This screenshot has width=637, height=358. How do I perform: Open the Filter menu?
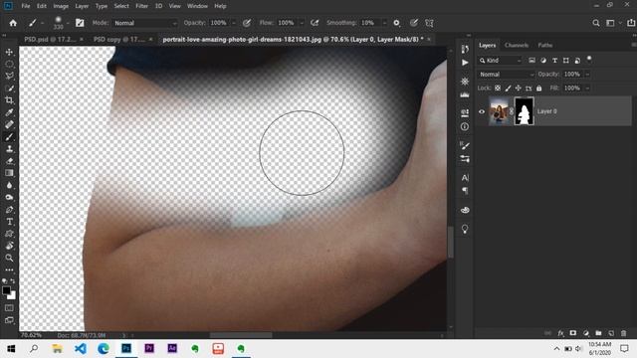pyautogui.click(x=141, y=6)
